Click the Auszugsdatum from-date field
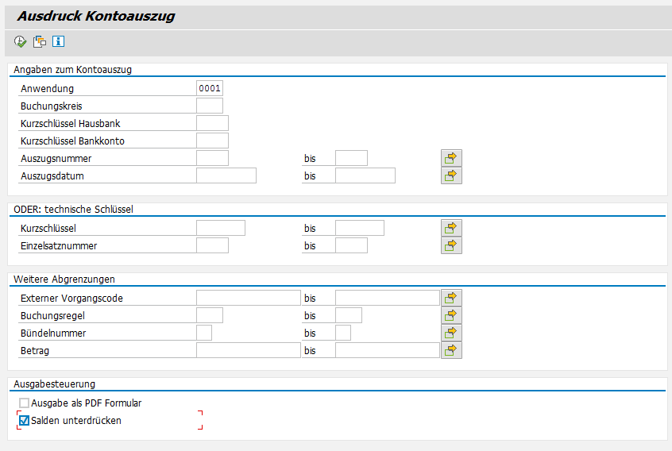This screenshot has height=451, width=672. (226, 175)
